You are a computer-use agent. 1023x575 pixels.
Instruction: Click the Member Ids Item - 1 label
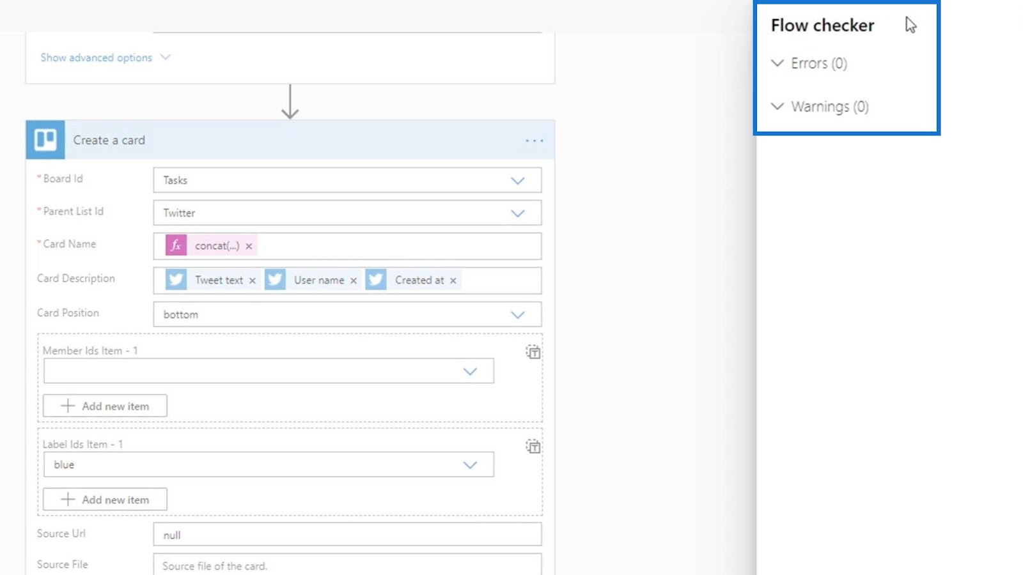tap(90, 350)
